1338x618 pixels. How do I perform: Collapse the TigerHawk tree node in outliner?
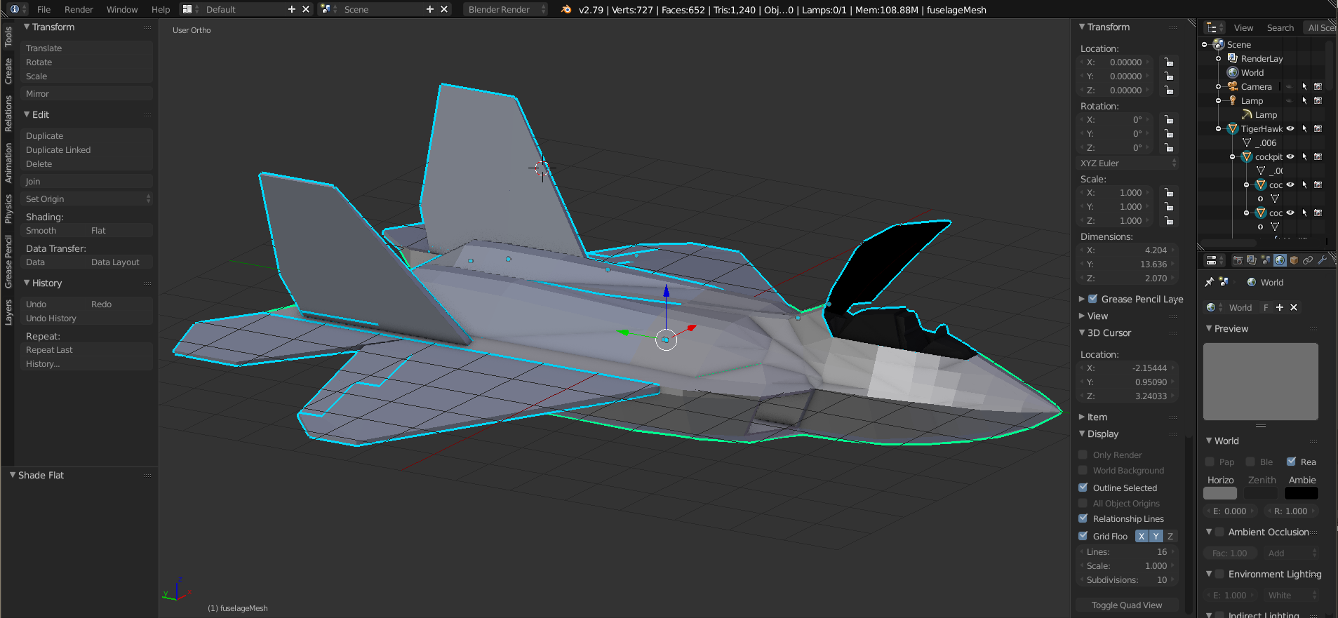click(1218, 128)
